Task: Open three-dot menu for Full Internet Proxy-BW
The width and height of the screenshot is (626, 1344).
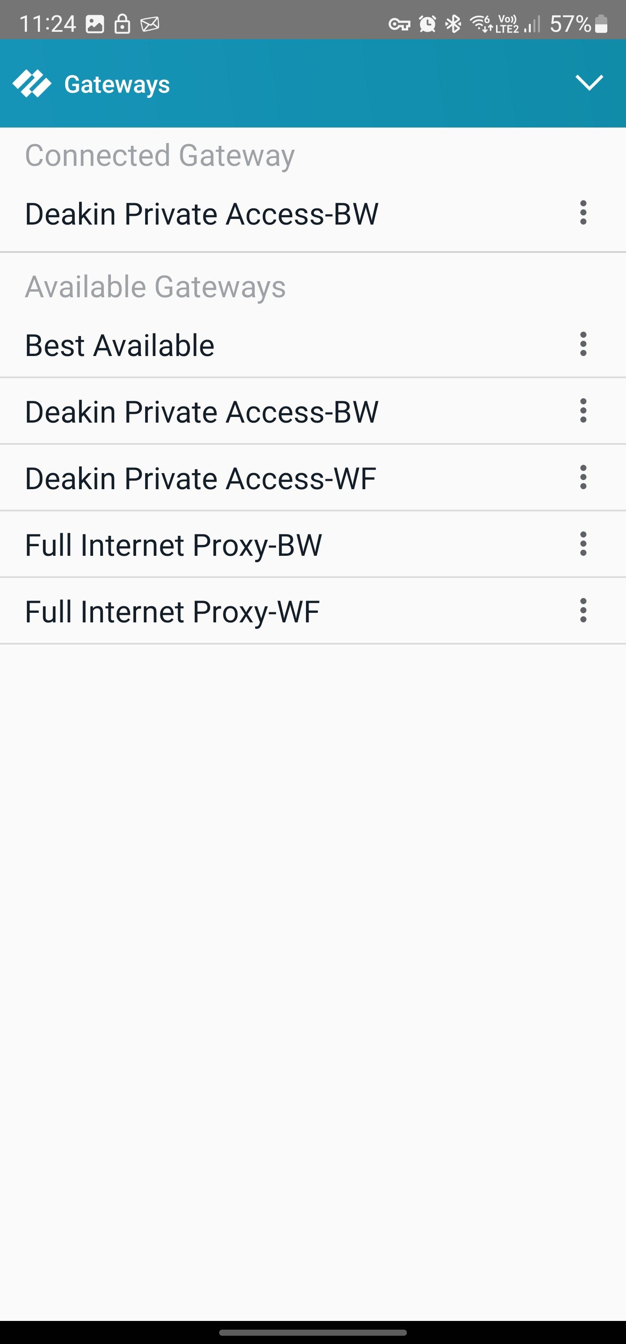Action: [583, 544]
